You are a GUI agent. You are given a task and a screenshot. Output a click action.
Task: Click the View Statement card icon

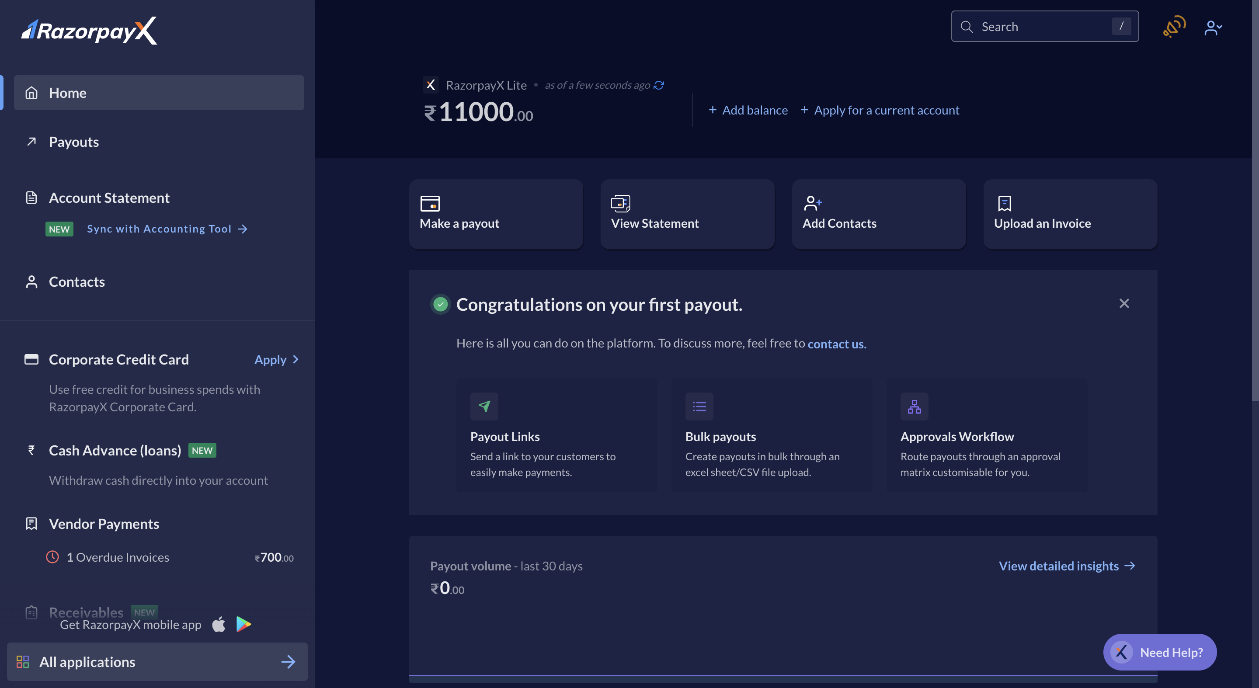pos(621,203)
